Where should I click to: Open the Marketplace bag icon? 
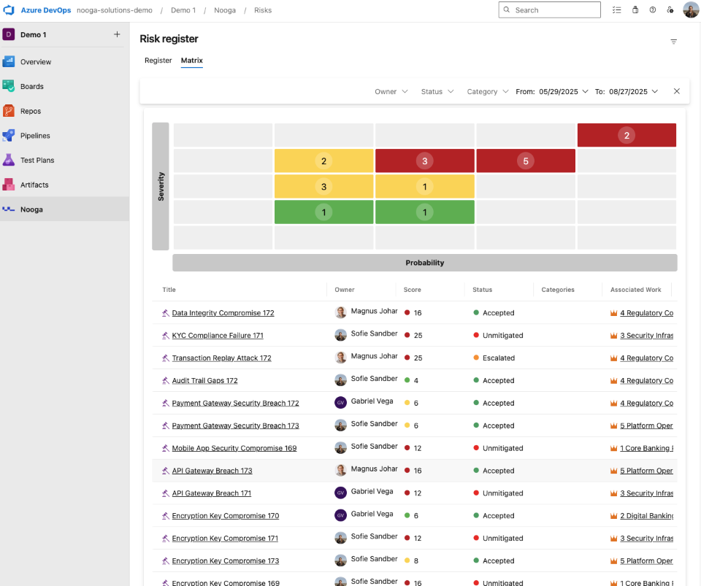pyautogui.click(x=635, y=9)
